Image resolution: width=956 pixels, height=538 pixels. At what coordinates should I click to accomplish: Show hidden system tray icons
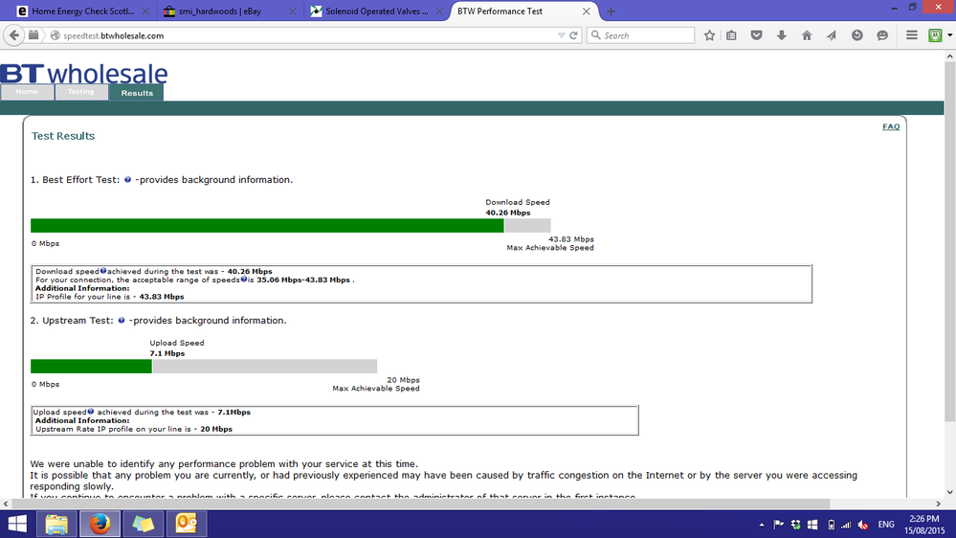point(762,525)
